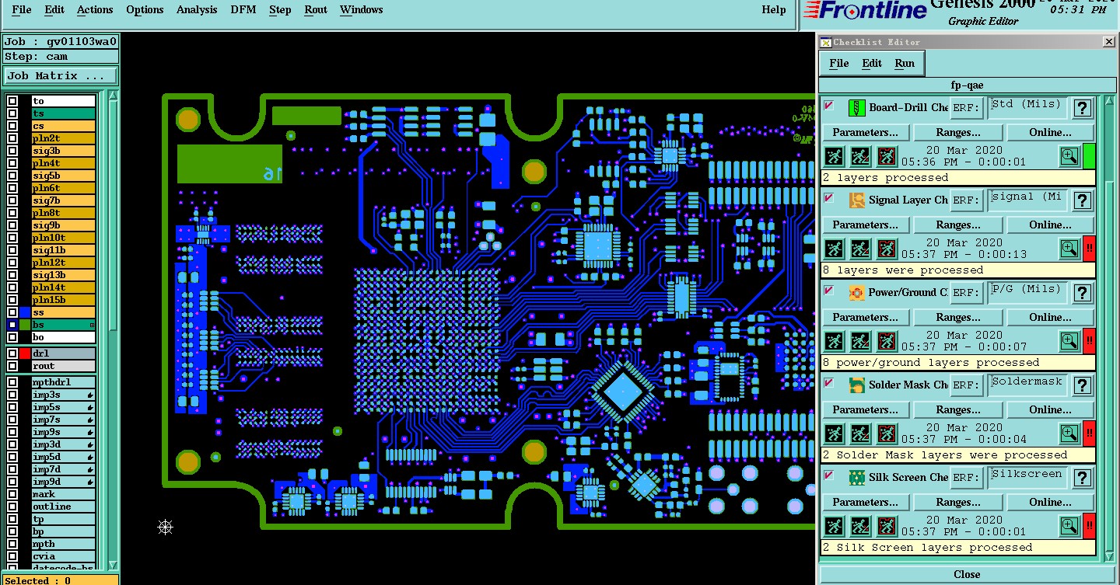Click middle running-man icon in Power/Ground check
This screenshot has width=1120, height=585.
859,341
